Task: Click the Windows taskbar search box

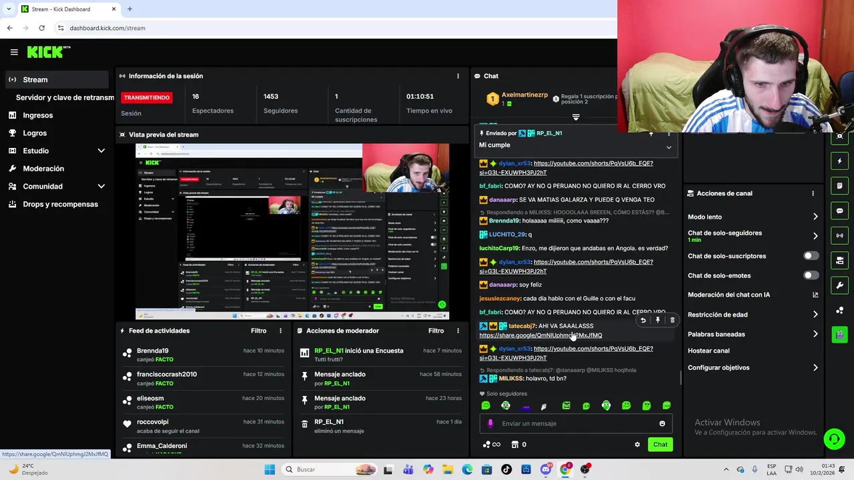Action: click(x=328, y=469)
